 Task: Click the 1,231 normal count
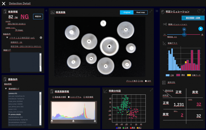pyautogui.click(x=179, y=105)
